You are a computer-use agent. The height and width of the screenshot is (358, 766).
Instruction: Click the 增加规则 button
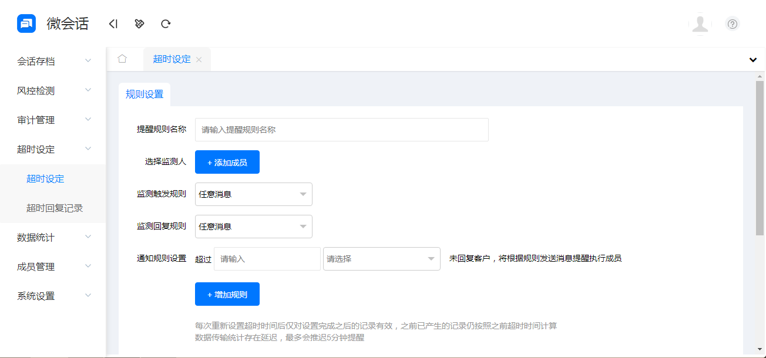click(x=227, y=293)
